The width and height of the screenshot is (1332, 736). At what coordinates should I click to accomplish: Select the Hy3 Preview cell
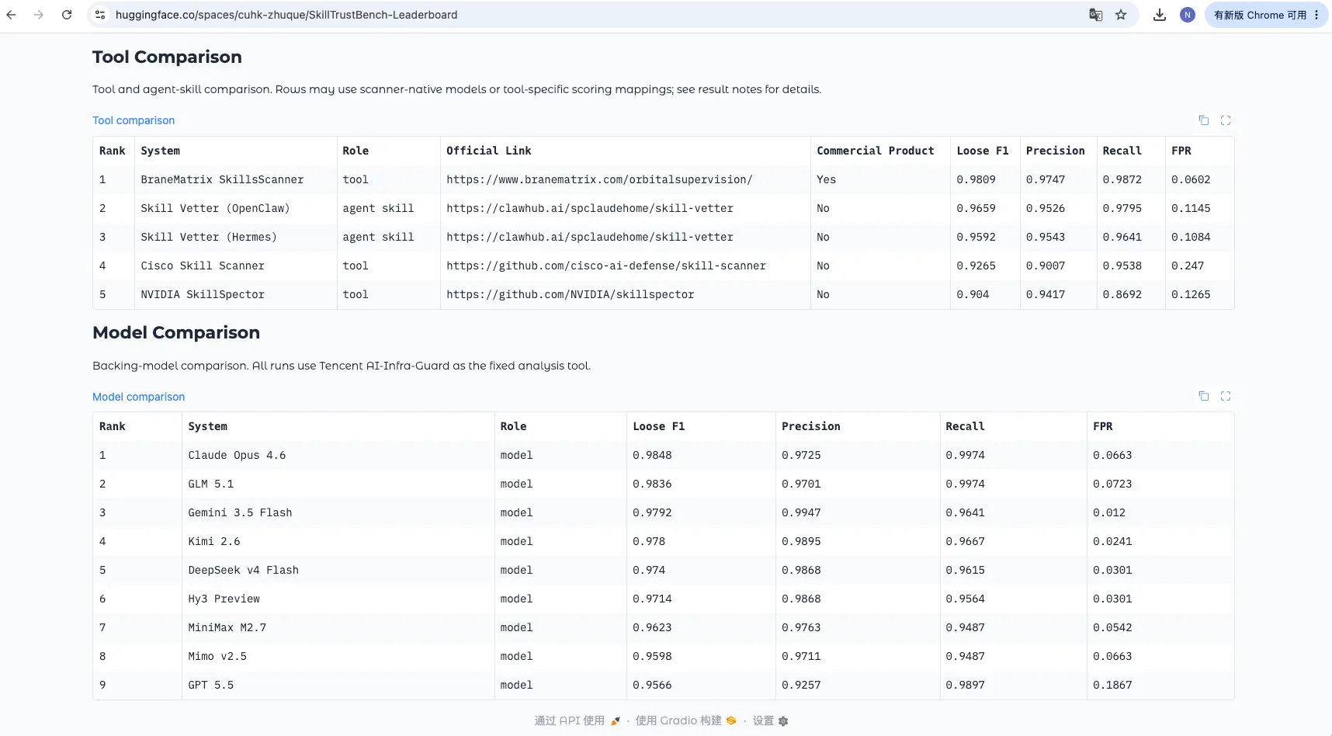point(338,599)
